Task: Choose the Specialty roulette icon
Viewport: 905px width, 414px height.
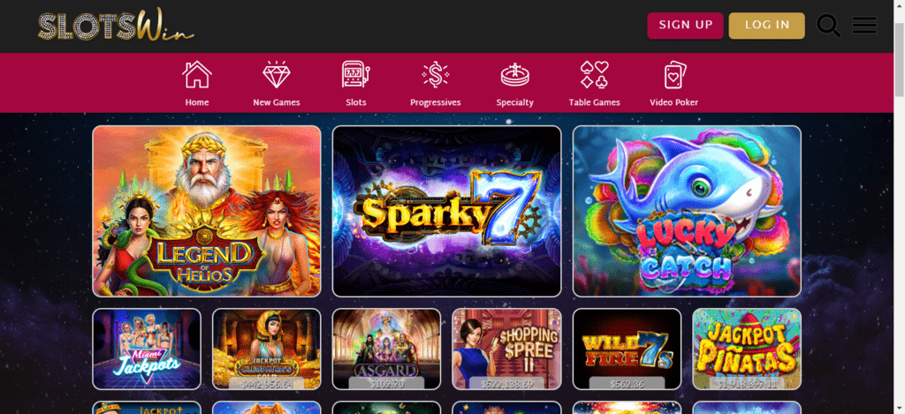Action: 515,75
